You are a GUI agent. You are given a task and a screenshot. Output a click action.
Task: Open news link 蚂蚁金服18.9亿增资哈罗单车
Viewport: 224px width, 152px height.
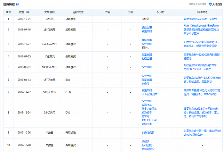pos(201,67)
